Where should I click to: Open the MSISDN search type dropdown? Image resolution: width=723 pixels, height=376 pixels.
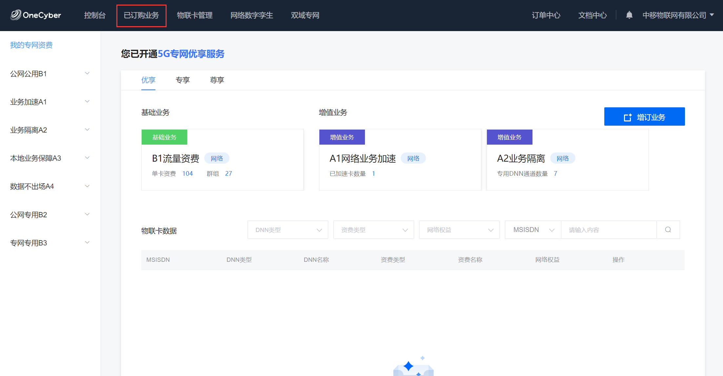click(x=533, y=230)
